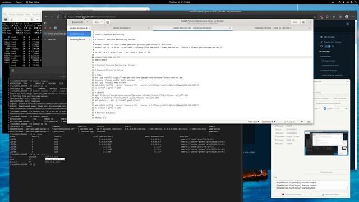
Task: Select 'Installing Percon...' document in side panel
Action: (x=79, y=39)
